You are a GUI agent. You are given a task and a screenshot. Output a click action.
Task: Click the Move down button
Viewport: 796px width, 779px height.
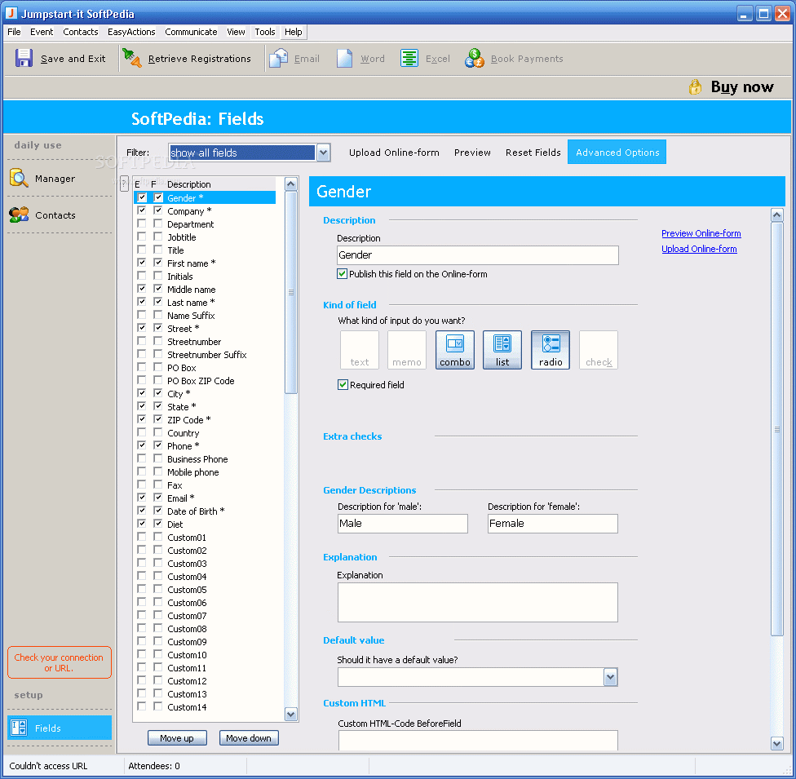click(249, 738)
